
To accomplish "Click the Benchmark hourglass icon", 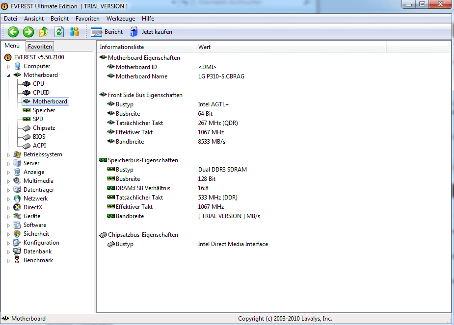I will point(17,260).
